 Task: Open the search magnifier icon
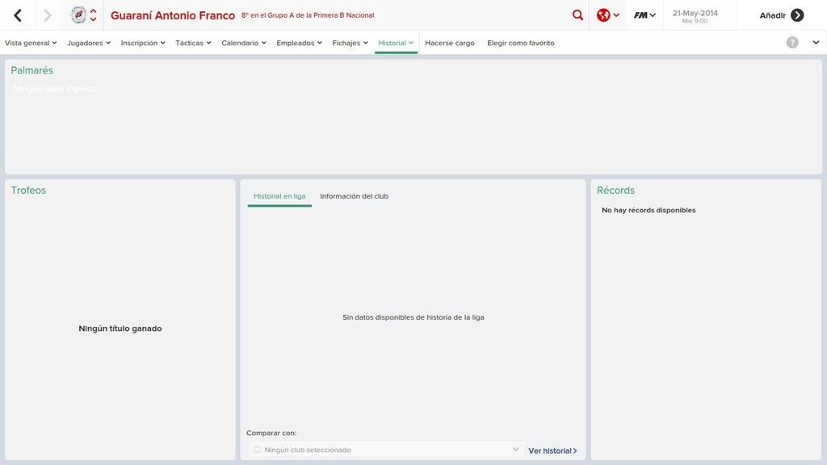pos(577,15)
